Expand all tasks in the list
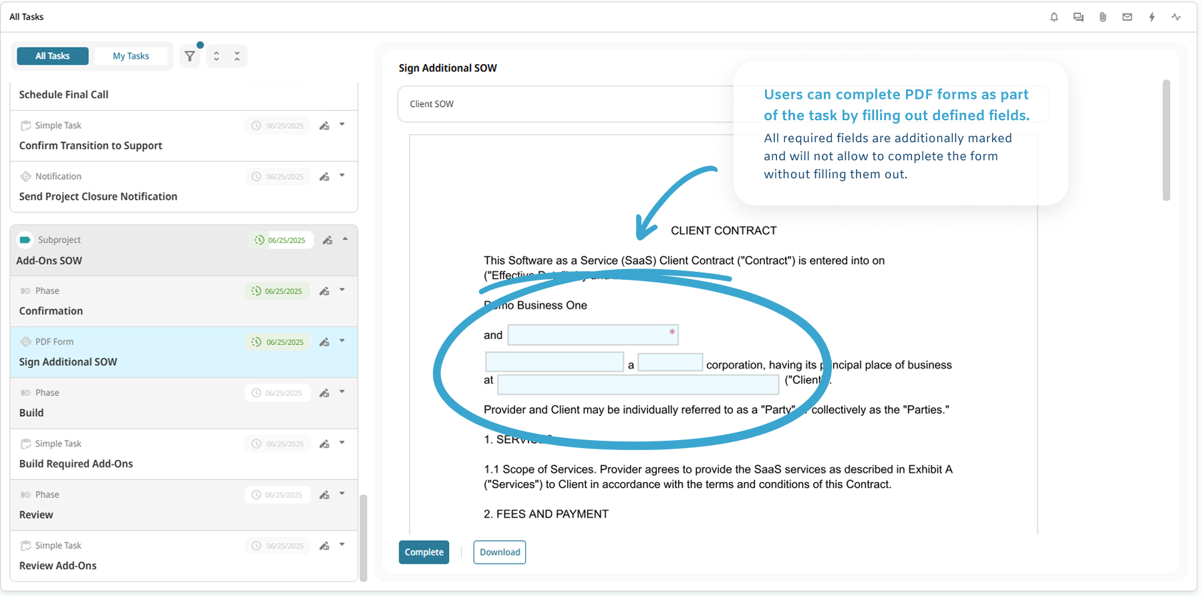Image resolution: width=1202 pixels, height=597 pixels. 216,56
